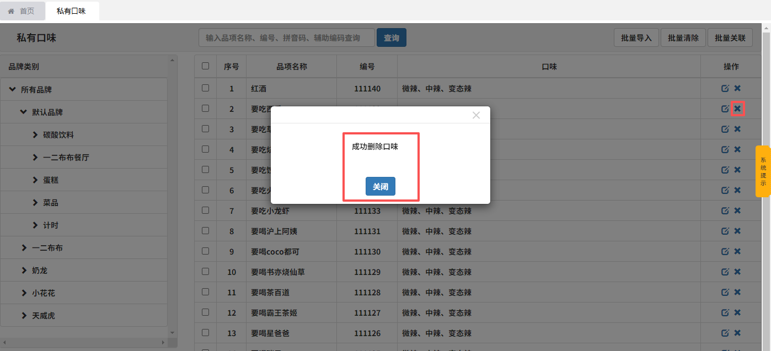Delete flavors in row number 5
This screenshot has height=351, width=771.
point(737,170)
